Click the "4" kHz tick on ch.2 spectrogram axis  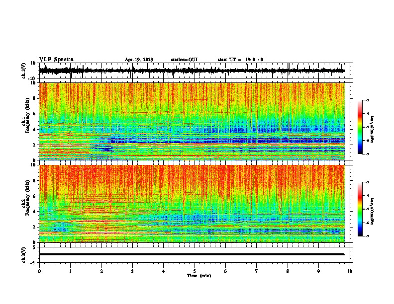(35, 212)
